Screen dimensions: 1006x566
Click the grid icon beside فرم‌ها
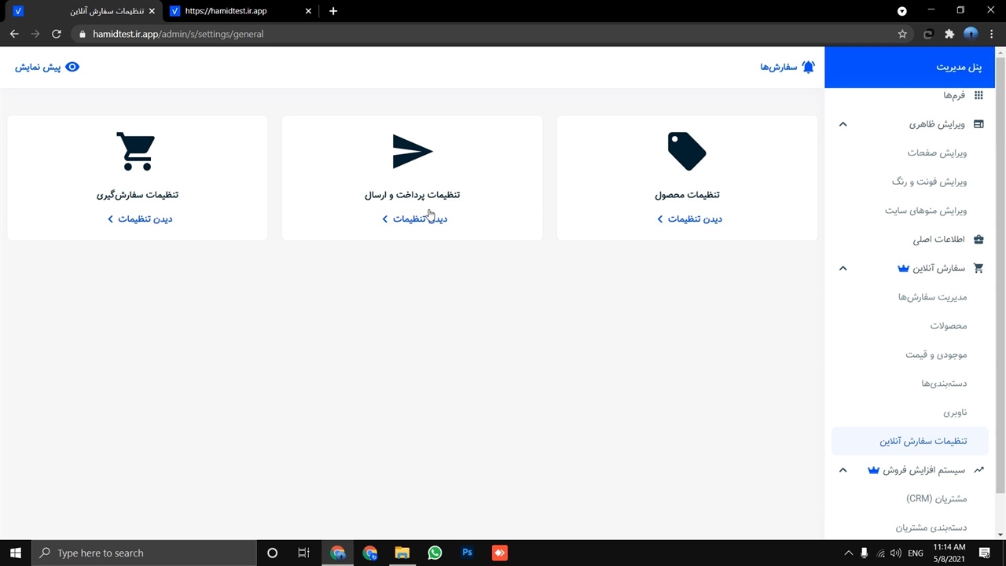978,95
